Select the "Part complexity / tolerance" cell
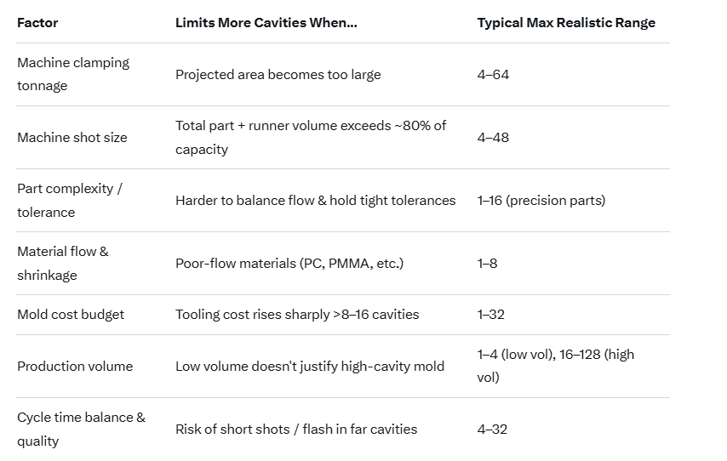Image resolution: width=727 pixels, height=461 pixels. click(70, 200)
